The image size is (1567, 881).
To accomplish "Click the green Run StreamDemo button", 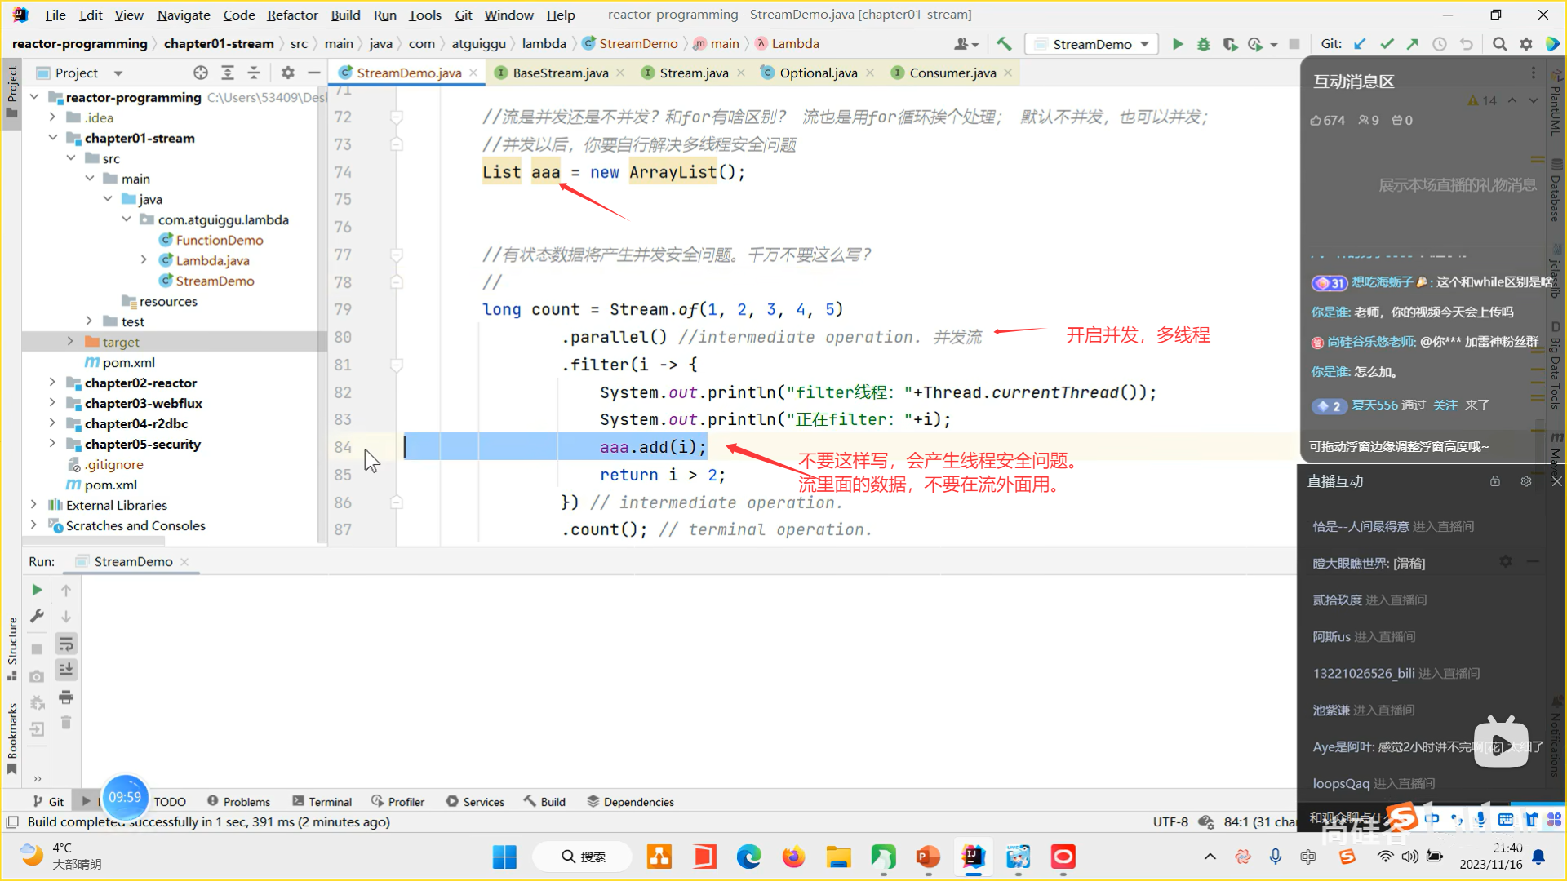I will click(x=1177, y=44).
